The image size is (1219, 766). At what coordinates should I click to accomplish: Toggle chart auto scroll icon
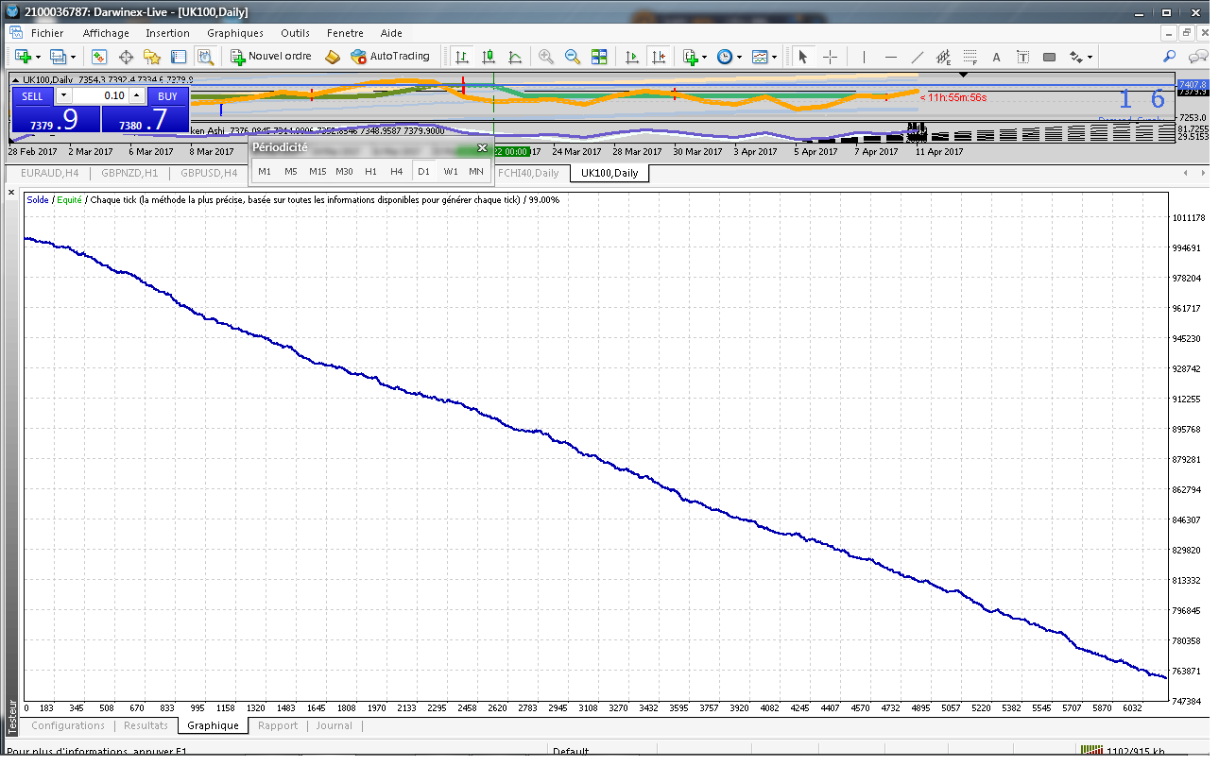632,57
